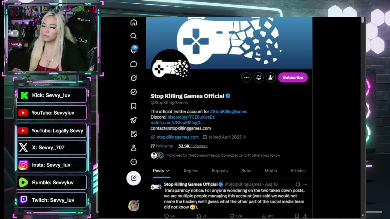The height and width of the screenshot is (219, 390).
Task: Click the contact@stopkillinggames.com email text
Action: click(x=181, y=128)
